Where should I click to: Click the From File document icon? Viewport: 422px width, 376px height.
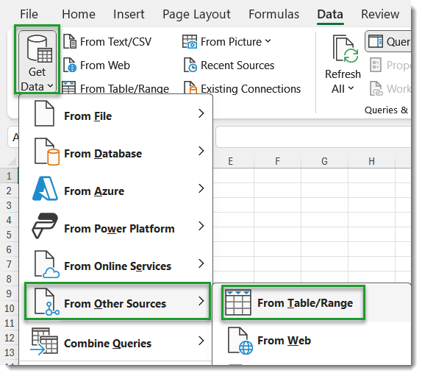[x=44, y=113]
